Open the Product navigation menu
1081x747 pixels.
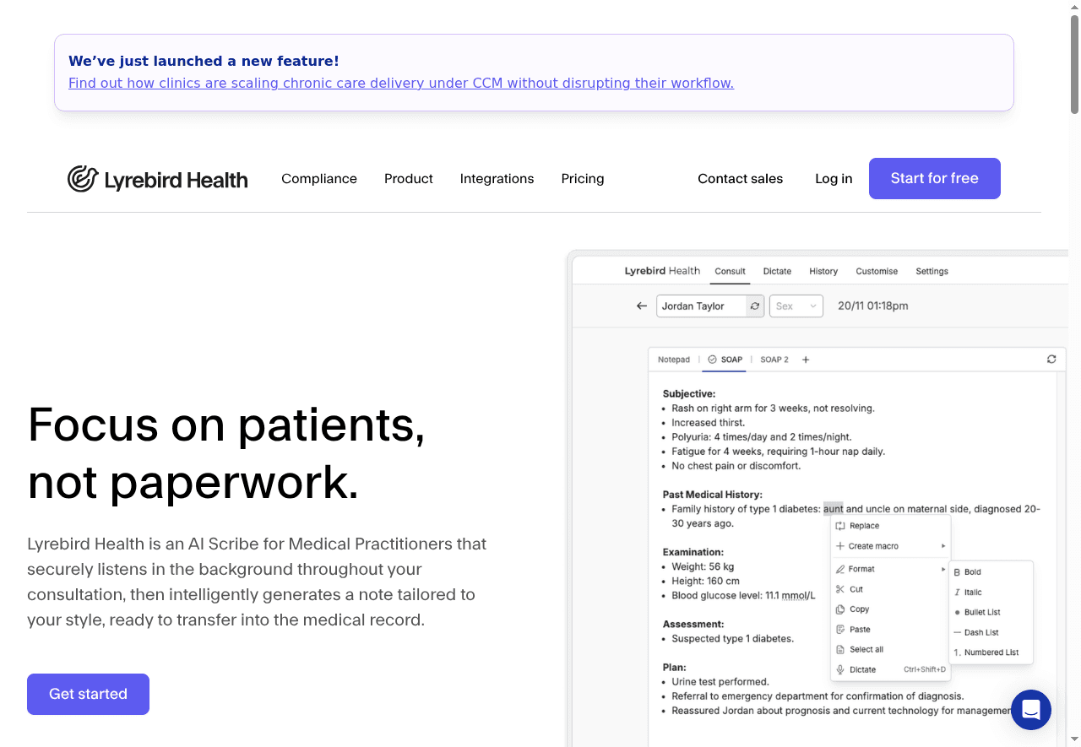click(408, 179)
